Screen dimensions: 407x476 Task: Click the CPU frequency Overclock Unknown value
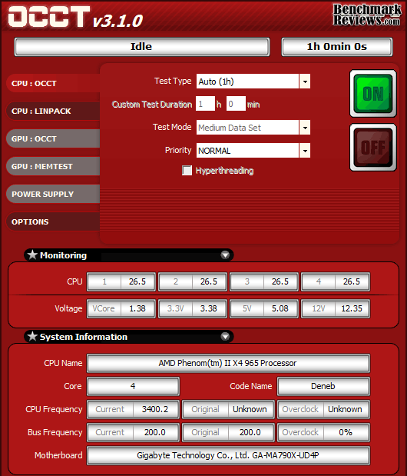tap(346, 409)
